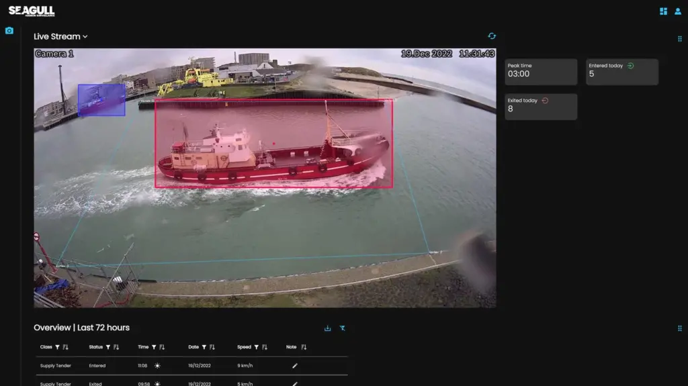Screen dimensions: 688x386
Task: Open the camera section in the sidebar
Action: coord(9,31)
